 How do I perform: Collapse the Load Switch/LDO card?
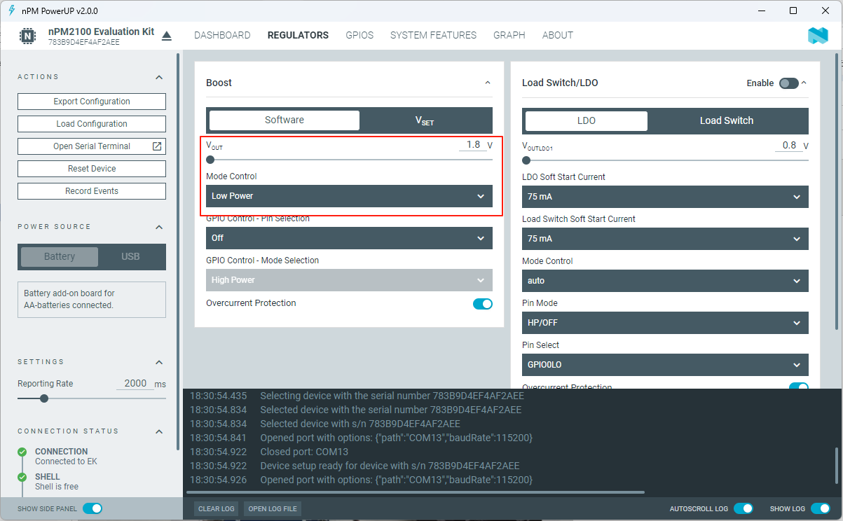tap(804, 83)
